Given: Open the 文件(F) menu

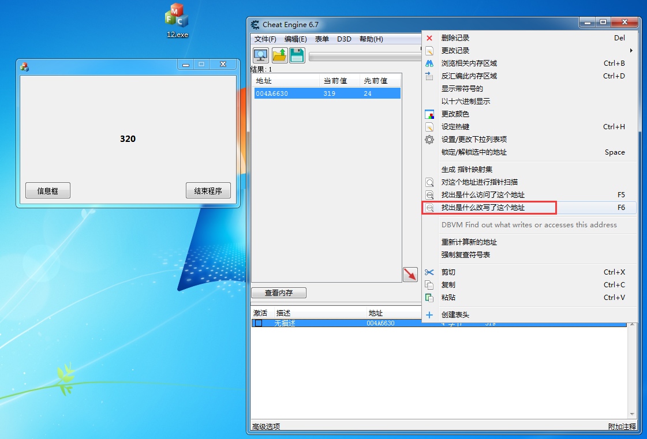Looking at the screenshot, I should 265,39.
